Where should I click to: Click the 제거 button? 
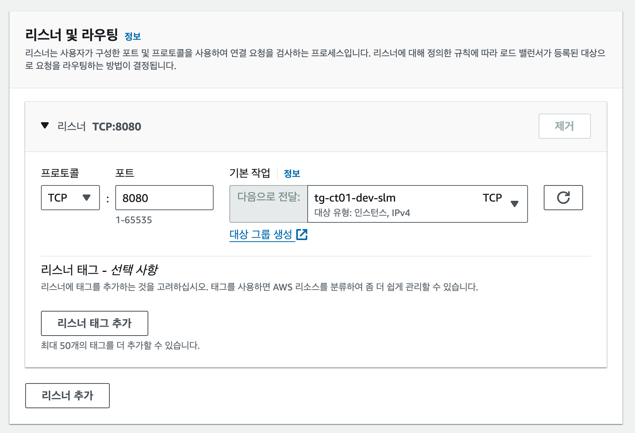(564, 126)
